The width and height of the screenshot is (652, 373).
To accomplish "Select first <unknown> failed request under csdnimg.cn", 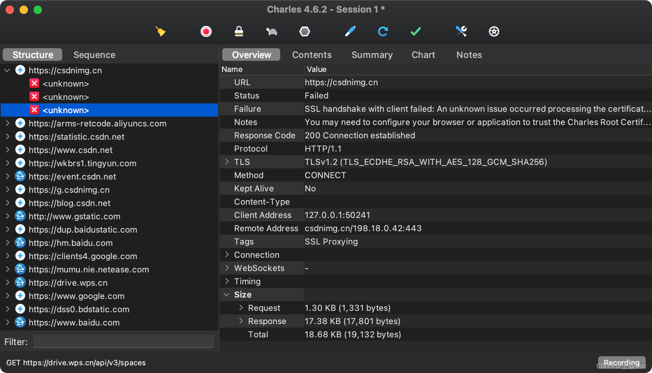I will [66, 84].
